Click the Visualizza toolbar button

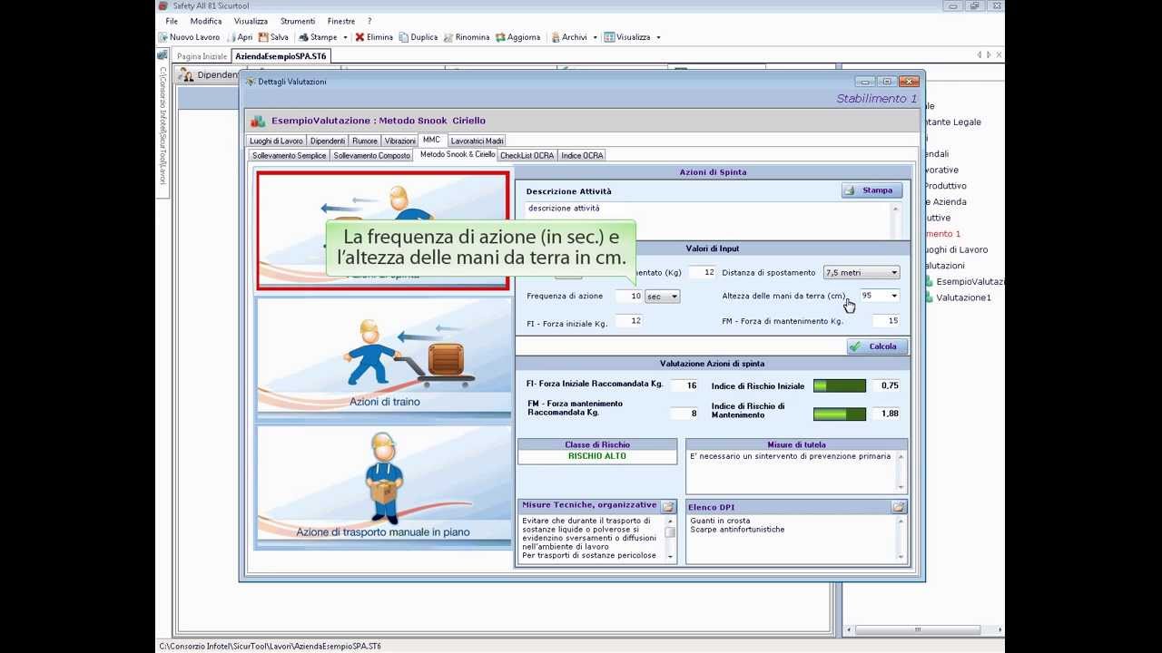click(x=627, y=37)
